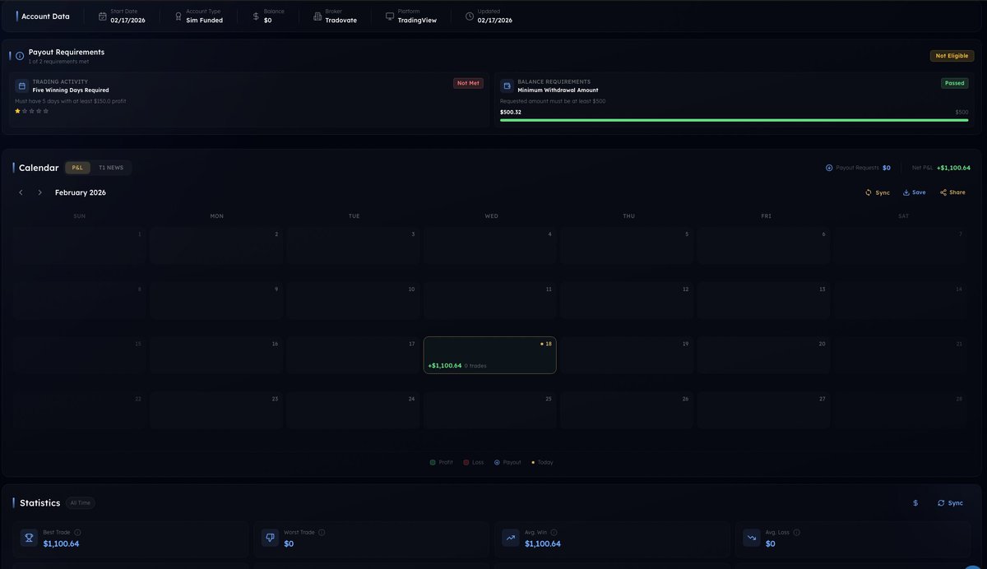
Task: Click the Broker building icon
Action: pos(317,16)
